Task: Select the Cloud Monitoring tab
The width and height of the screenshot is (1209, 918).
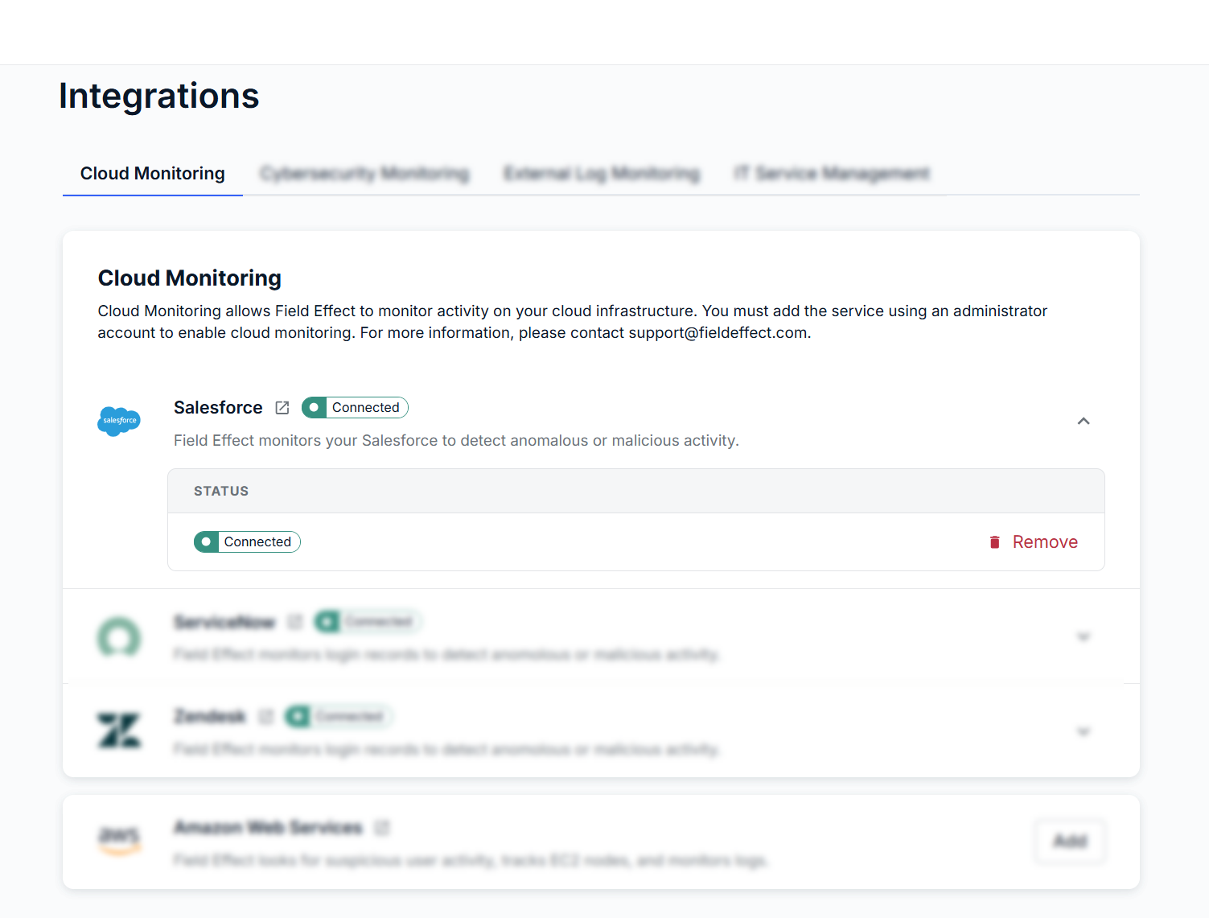Action: click(153, 174)
